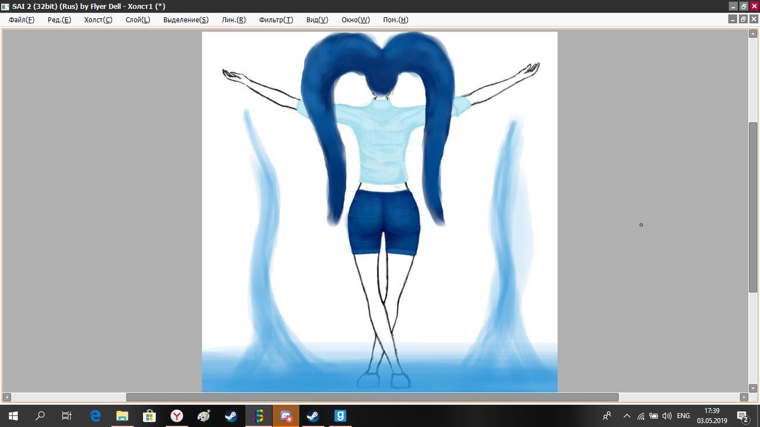Viewport: 760px width, 427px height.
Task: Switch the ENG input language indicator
Action: pyautogui.click(x=683, y=416)
